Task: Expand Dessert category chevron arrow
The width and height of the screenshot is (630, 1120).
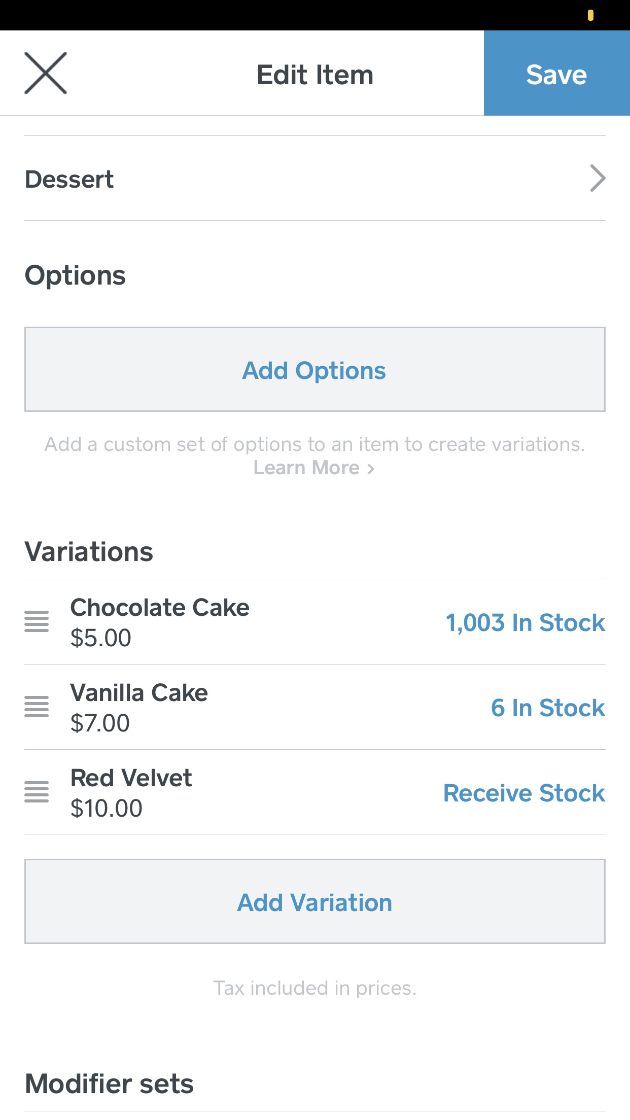Action: [598, 179]
